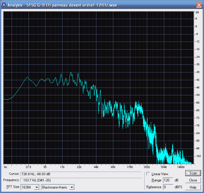The width and height of the screenshot is (204, 193).
Task: Click the 0 label on dB scale
Action: pyautogui.click(x=196, y=26)
